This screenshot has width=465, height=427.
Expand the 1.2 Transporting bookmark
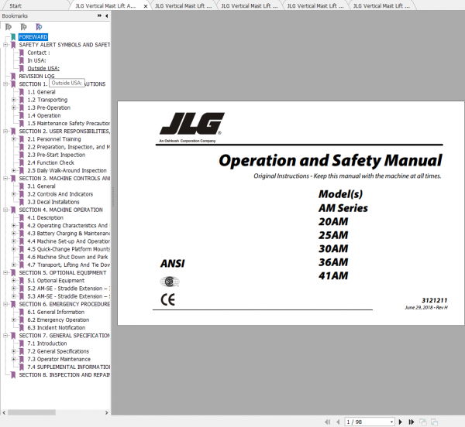click(14, 100)
